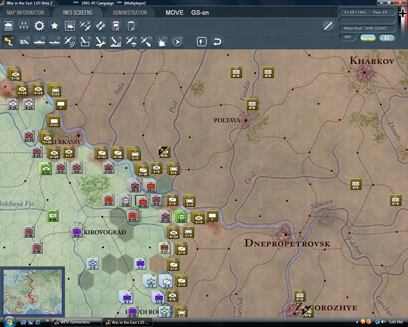The image size is (408, 327).
Task: Select the green 6-12 unit counter
Action: 46,169
